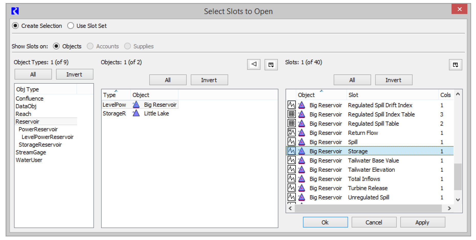The width and height of the screenshot is (476, 240).
Task: Invert the object types selection
Action: click(x=74, y=74)
